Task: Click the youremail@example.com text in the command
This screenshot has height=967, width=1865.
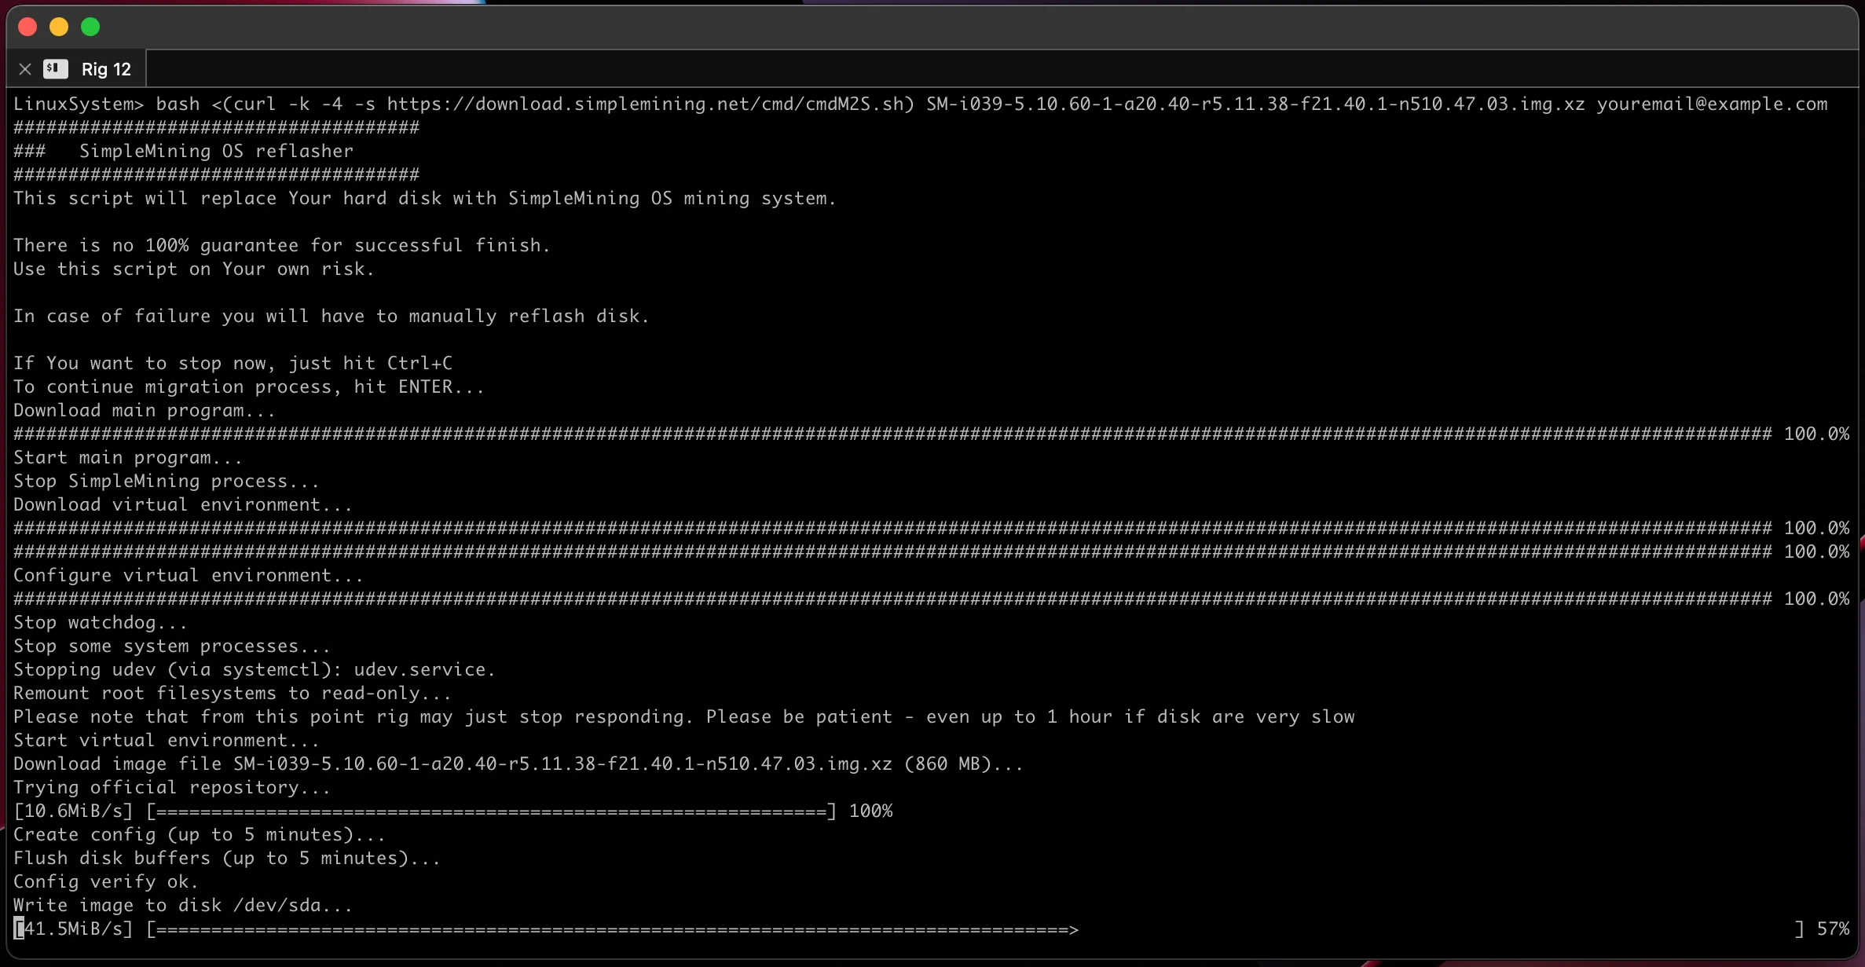Action: [x=1711, y=104]
